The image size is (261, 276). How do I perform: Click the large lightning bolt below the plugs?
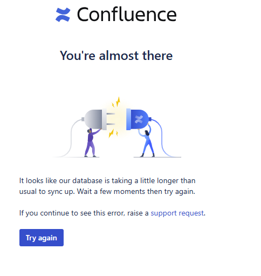111,133
